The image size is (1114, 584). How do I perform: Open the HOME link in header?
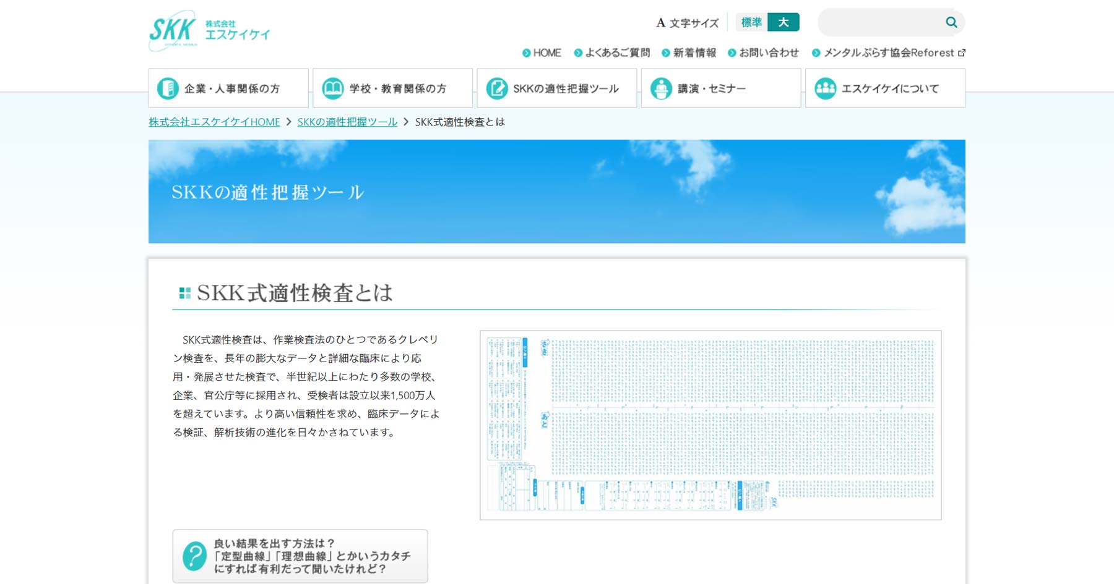point(547,53)
